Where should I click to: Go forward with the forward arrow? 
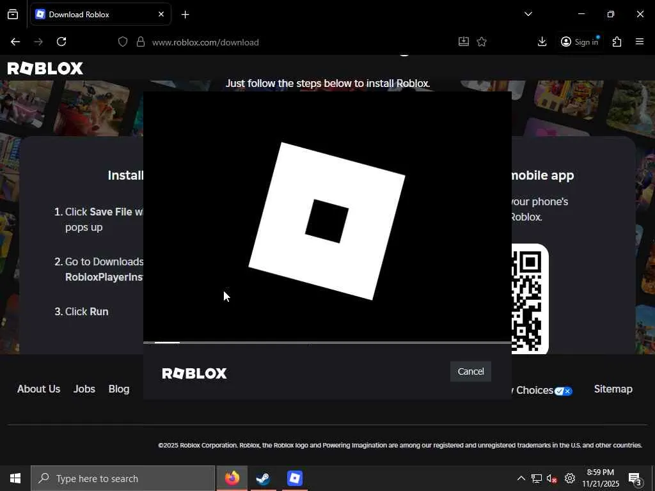pyautogui.click(x=38, y=42)
